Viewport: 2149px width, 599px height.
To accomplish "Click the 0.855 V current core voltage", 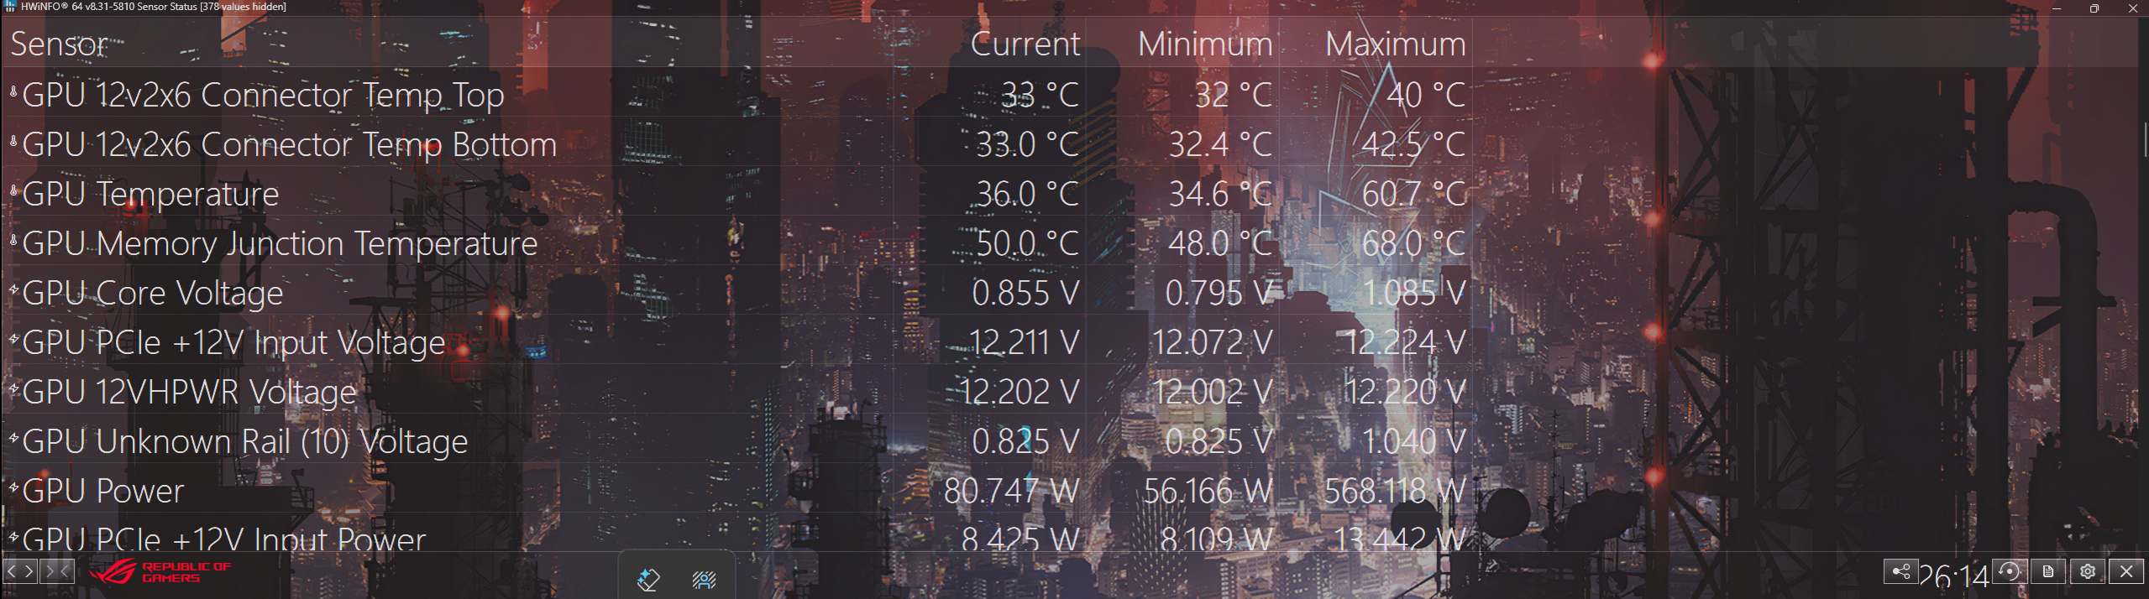I will pyautogui.click(x=1025, y=293).
